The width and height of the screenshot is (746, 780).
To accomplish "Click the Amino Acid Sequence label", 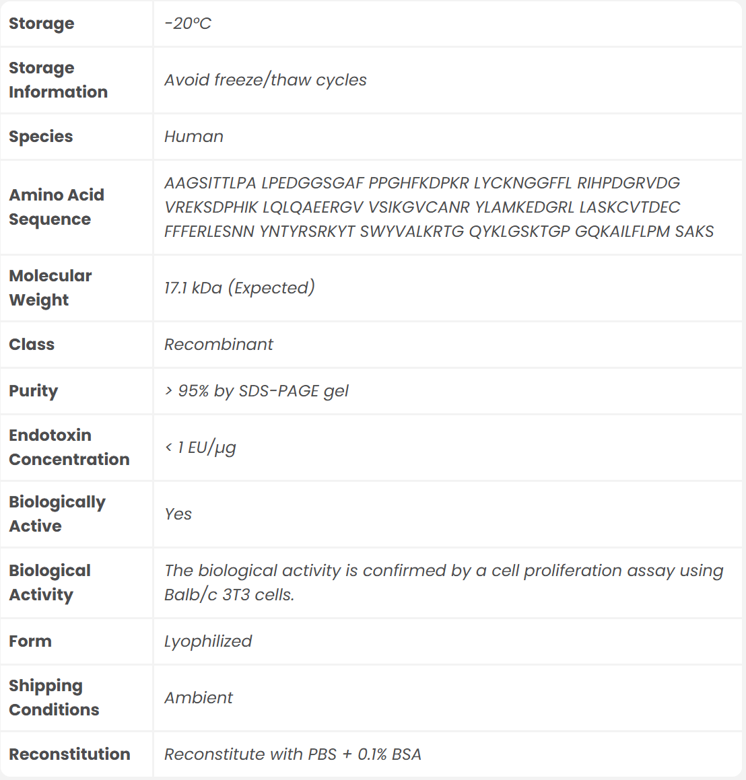I will click(57, 207).
